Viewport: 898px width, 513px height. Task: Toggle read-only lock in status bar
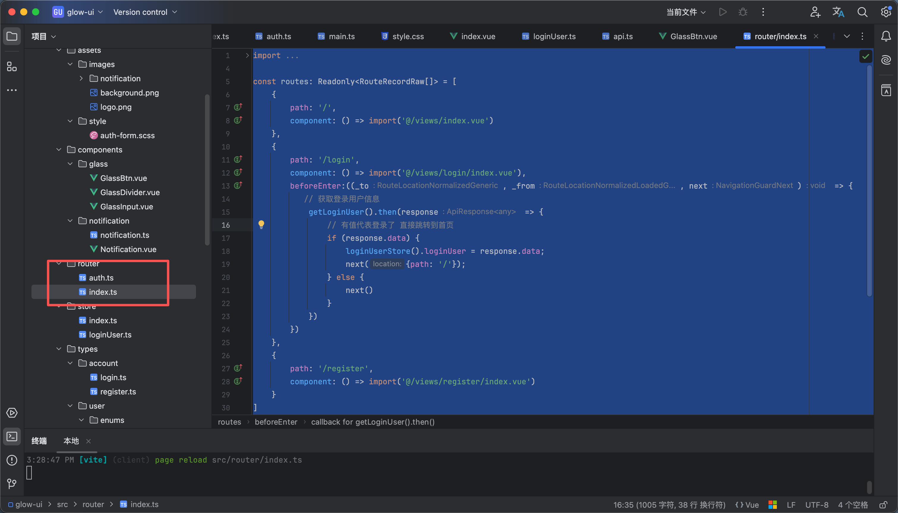(883, 505)
